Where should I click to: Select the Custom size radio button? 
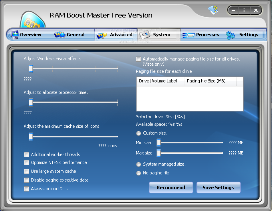(139, 133)
